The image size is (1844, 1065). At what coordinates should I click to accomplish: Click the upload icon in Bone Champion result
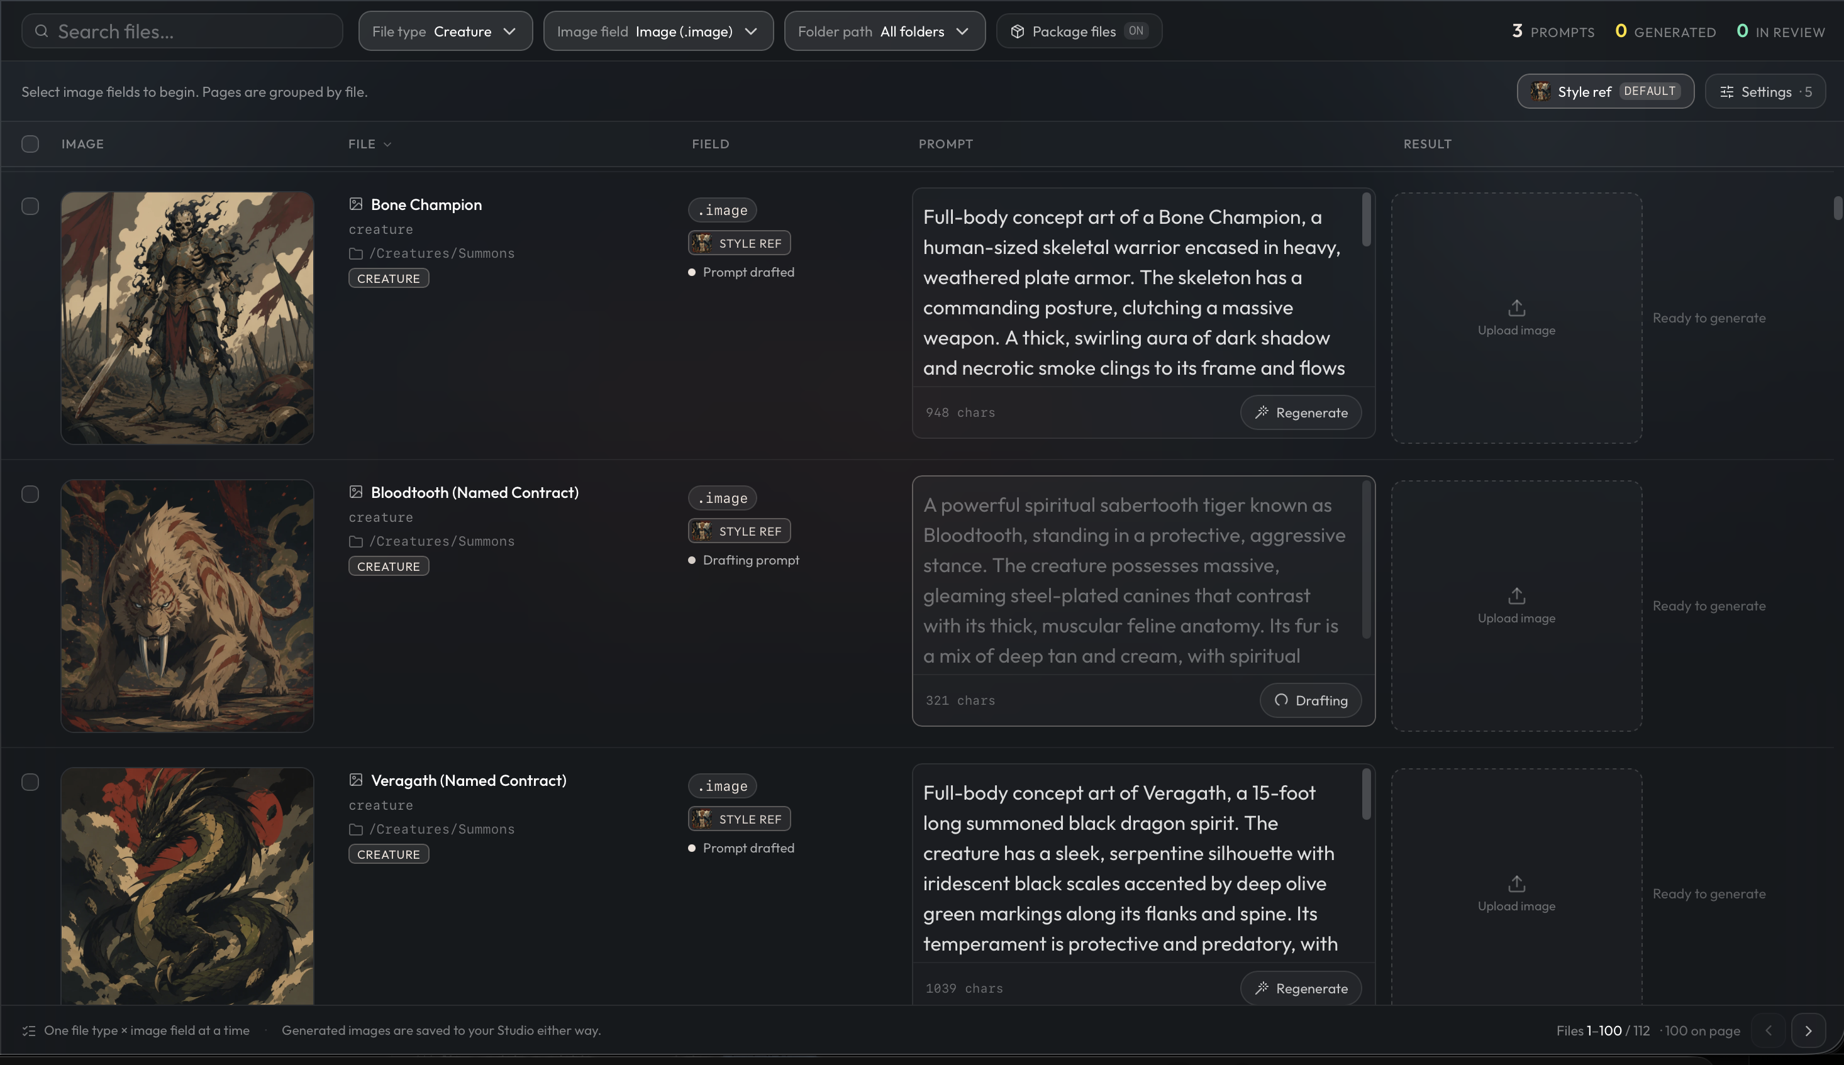[1516, 307]
